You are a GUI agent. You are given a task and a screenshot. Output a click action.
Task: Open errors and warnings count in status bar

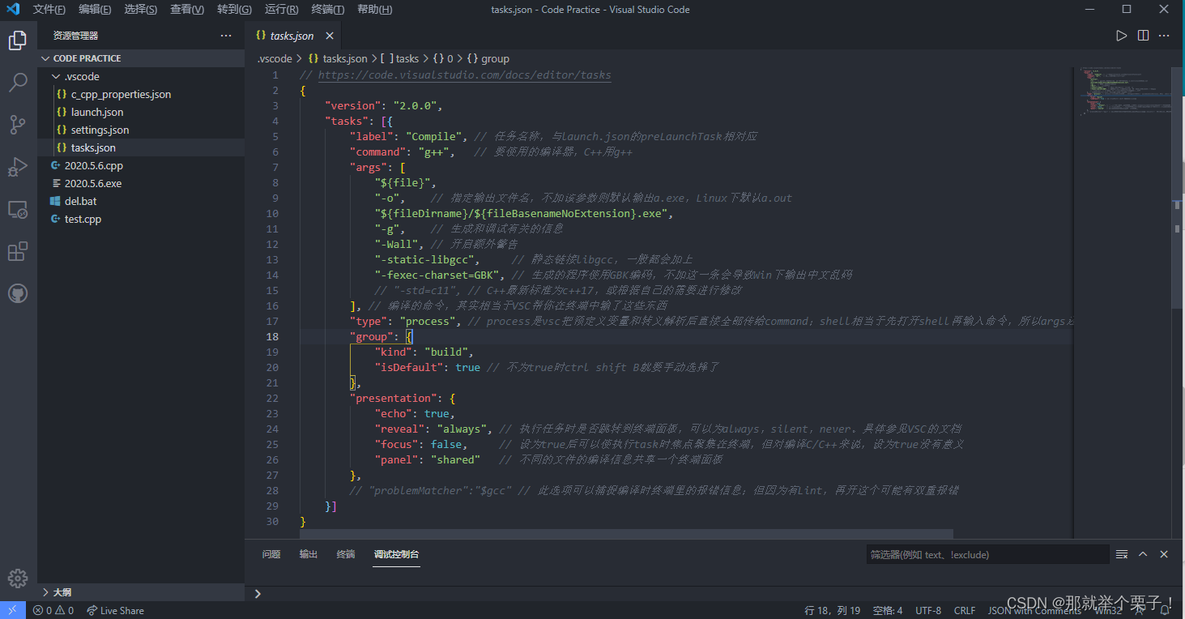53,610
